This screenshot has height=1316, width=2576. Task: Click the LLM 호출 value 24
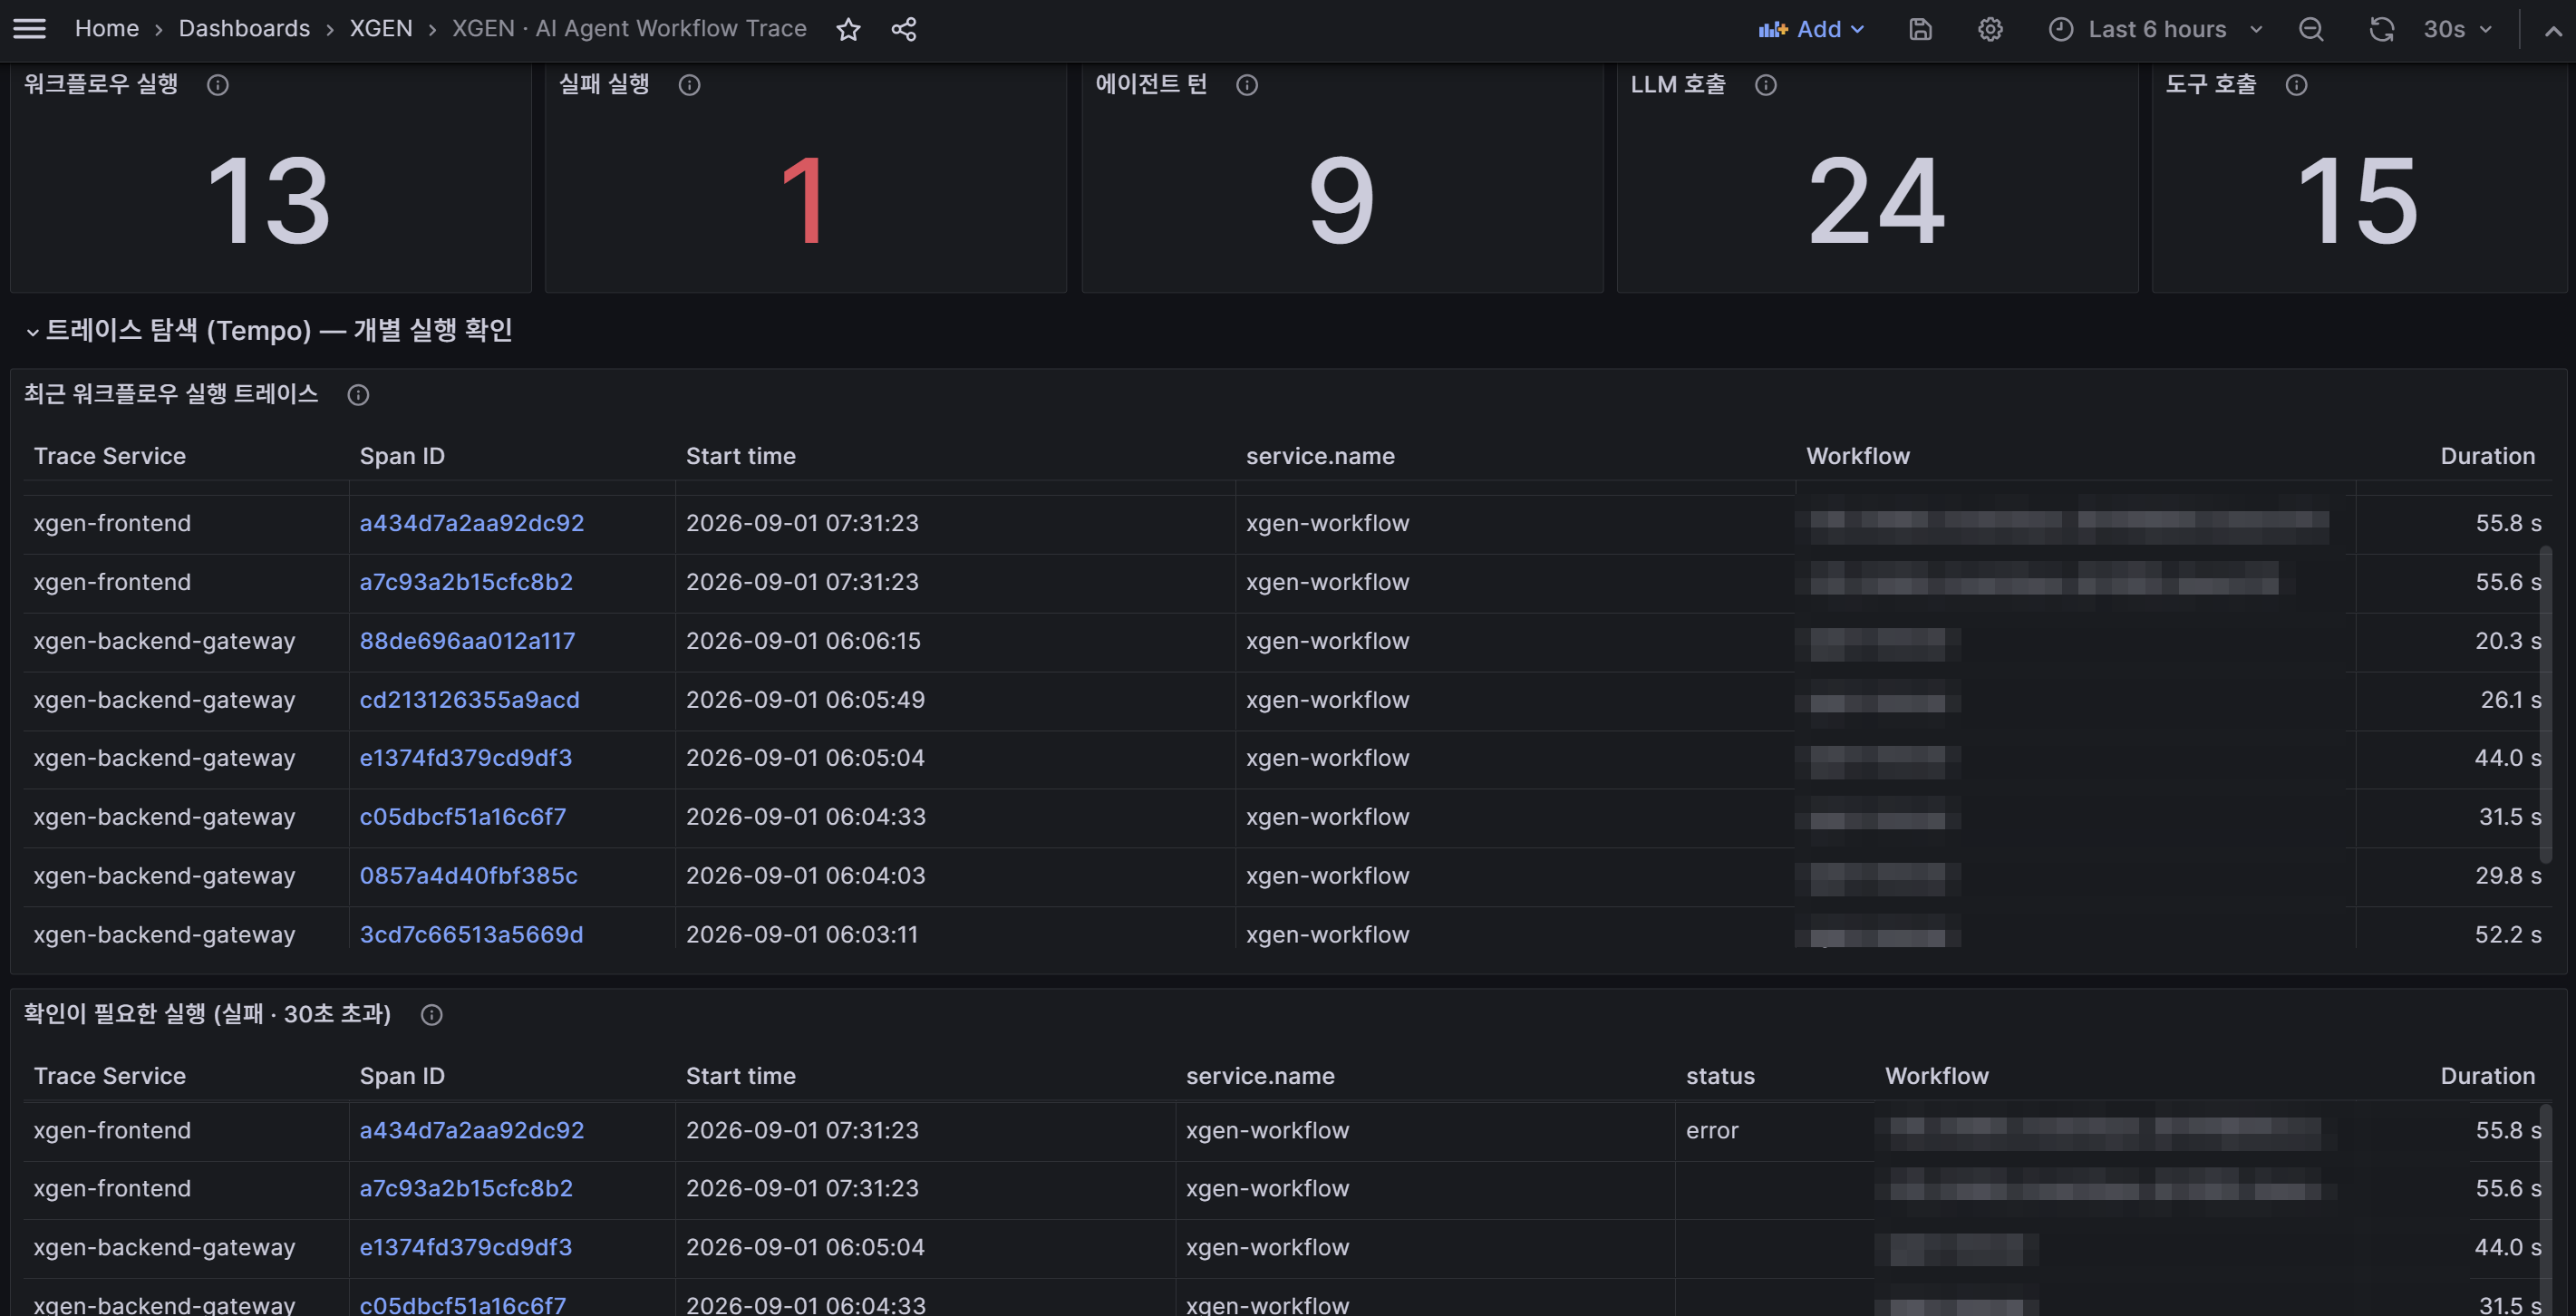(x=1876, y=201)
